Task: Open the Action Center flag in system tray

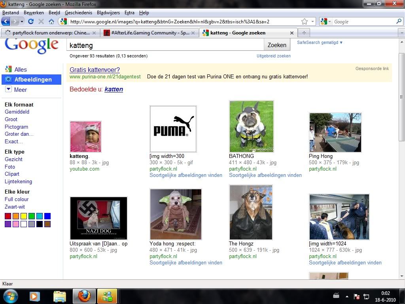Action: 358,296
